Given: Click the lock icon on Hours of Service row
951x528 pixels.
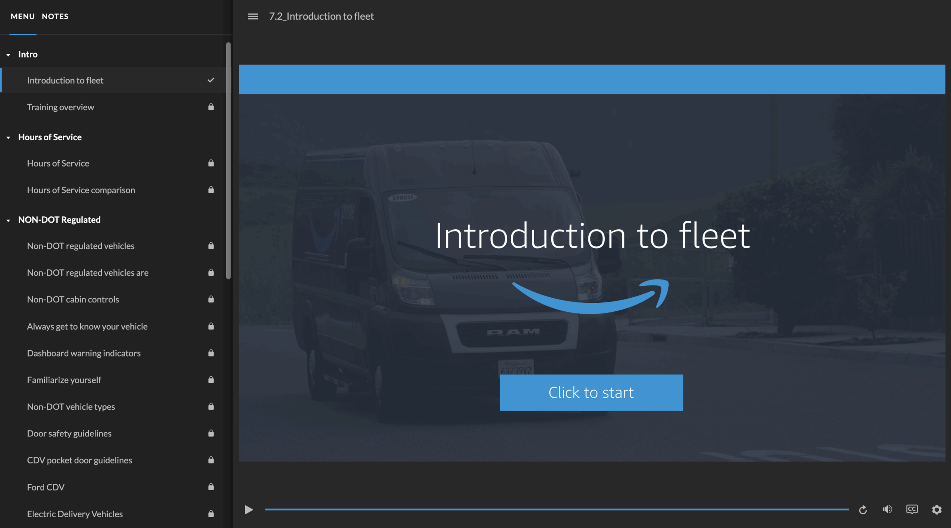Looking at the screenshot, I should (211, 163).
